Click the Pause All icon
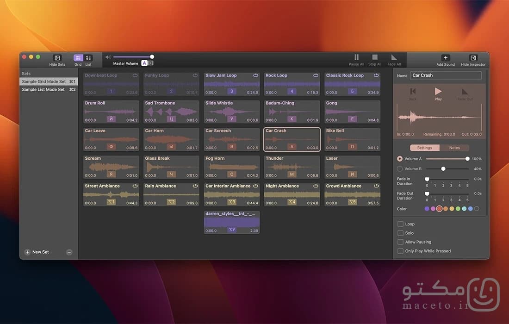This screenshot has width=509, height=324. tap(356, 57)
